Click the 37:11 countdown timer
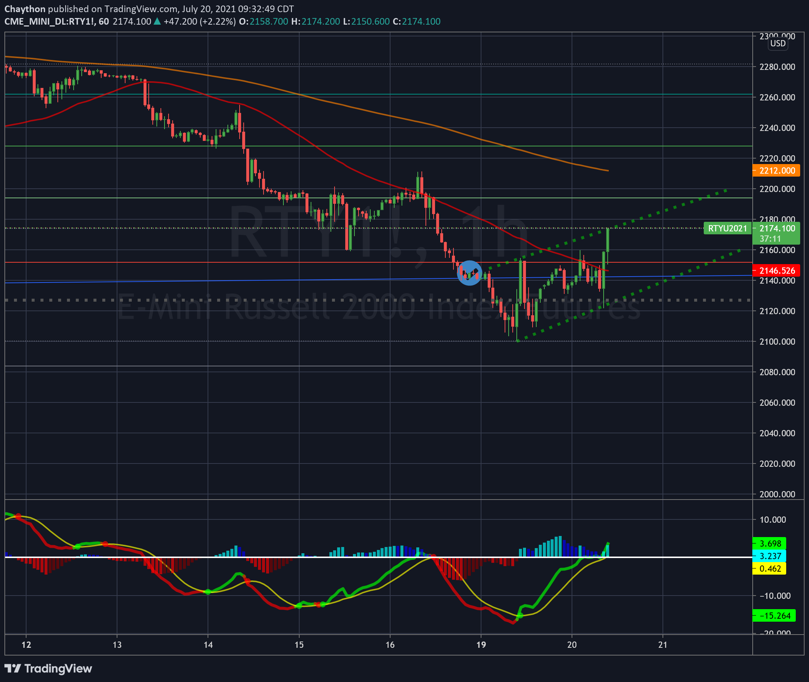809x682 pixels. [x=770, y=239]
